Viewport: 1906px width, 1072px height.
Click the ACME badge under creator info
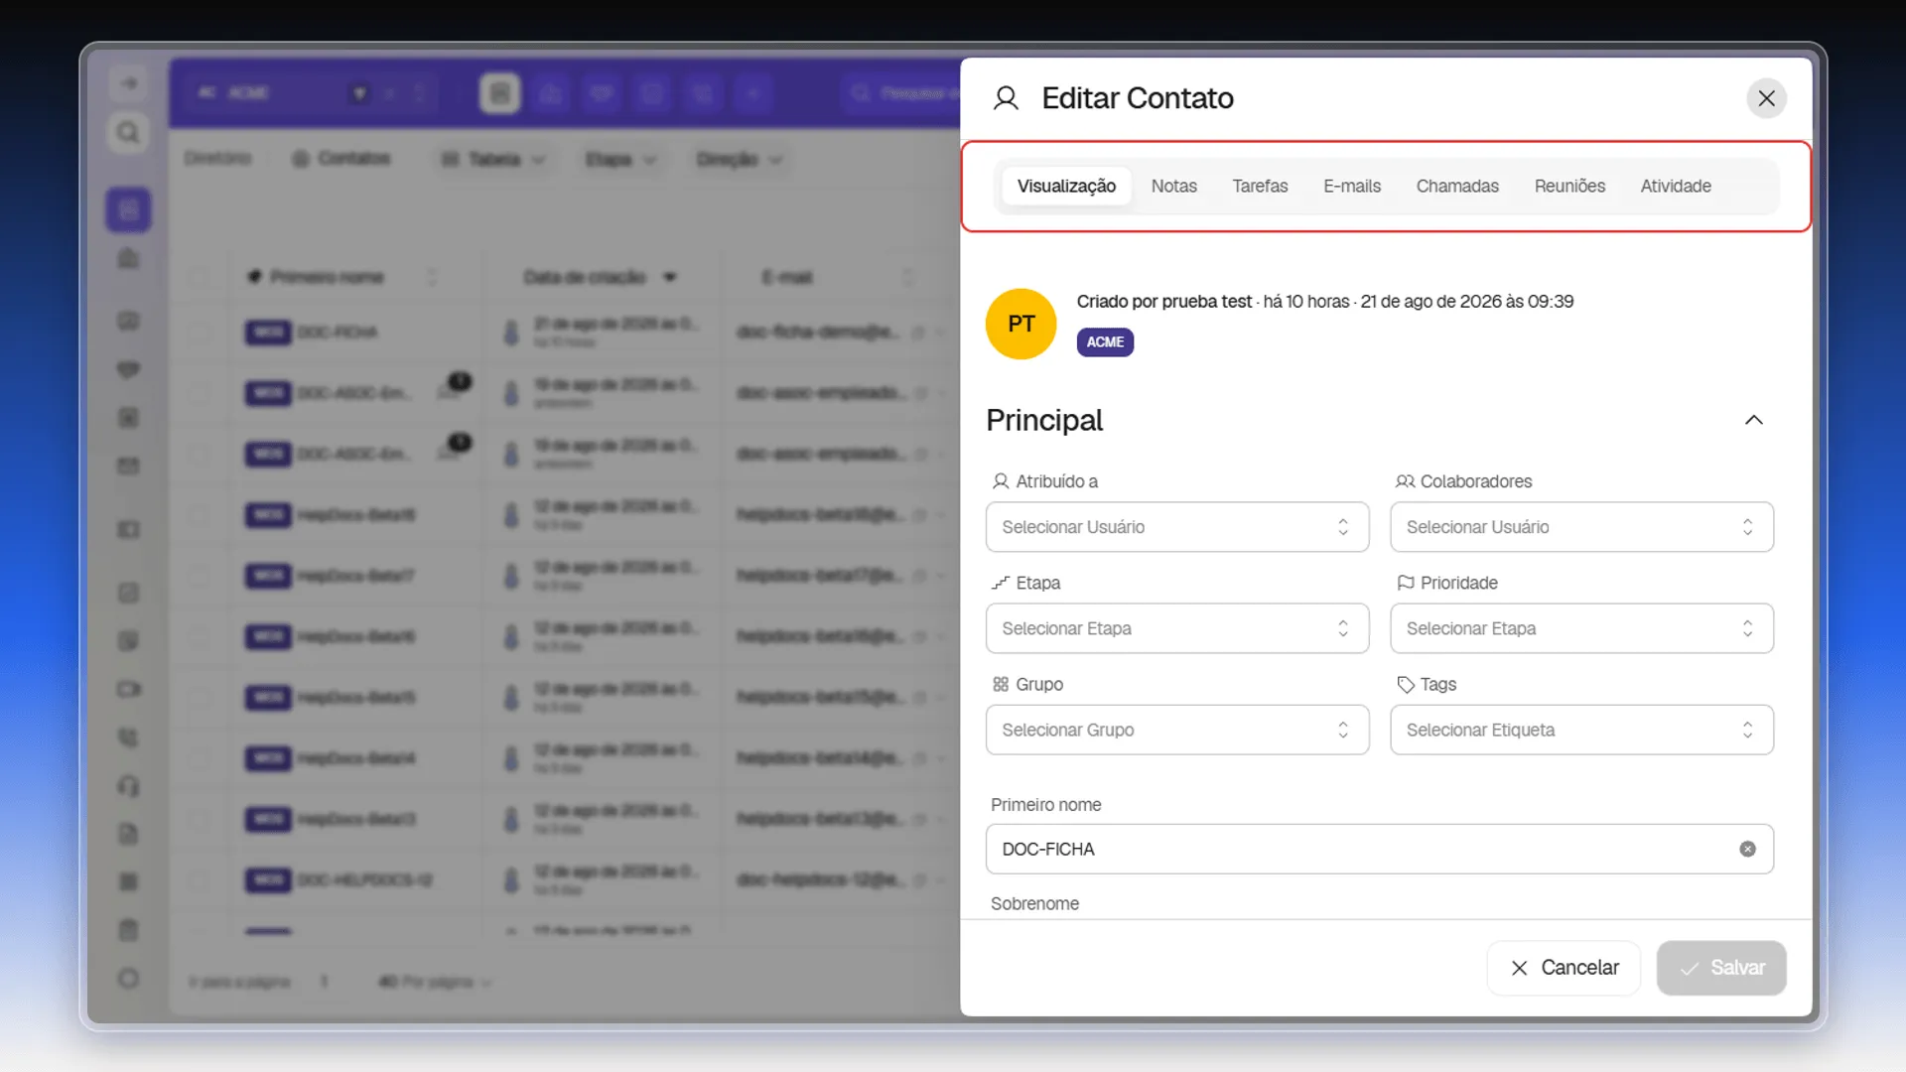tap(1105, 341)
